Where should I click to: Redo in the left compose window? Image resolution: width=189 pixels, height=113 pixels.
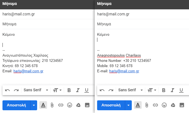[x=16, y=90]
